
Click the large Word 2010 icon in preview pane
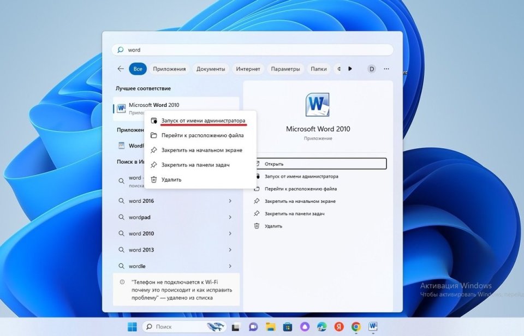[x=319, y=104]
